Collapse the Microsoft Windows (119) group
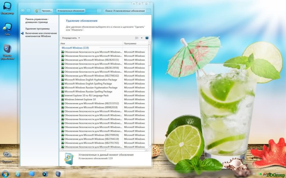 [75, 48]
